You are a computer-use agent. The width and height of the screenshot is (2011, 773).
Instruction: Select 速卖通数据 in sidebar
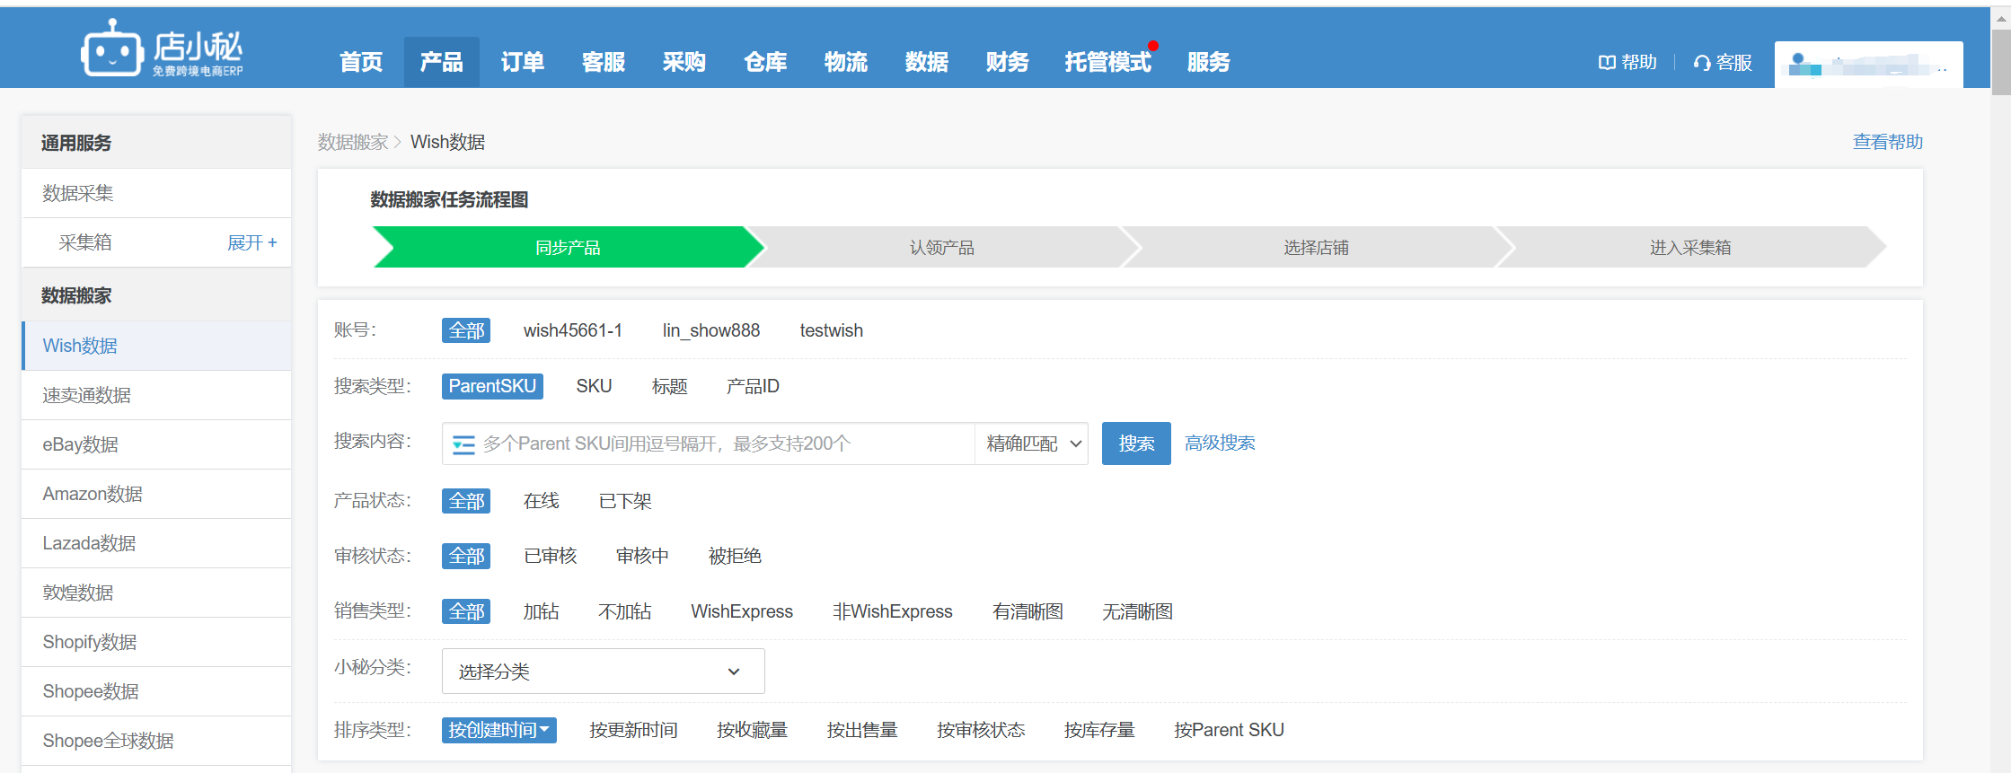(156, 395)
